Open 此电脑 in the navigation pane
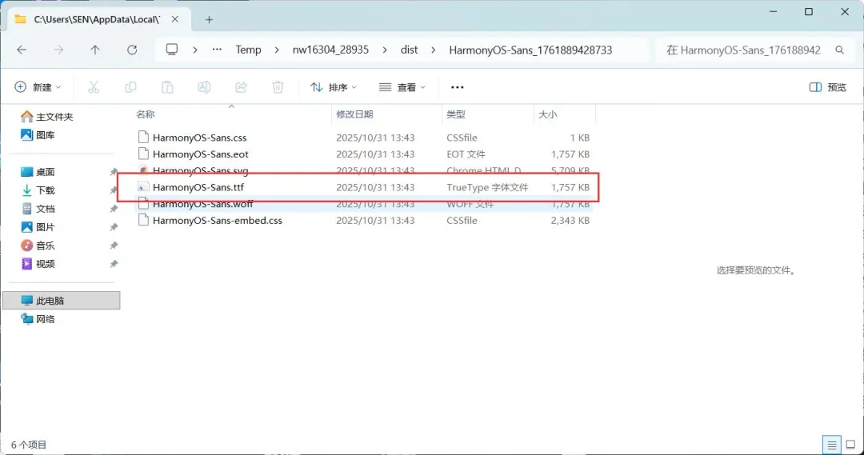Image resolution: width=864 pixels, height=455 pixels. 50,301
